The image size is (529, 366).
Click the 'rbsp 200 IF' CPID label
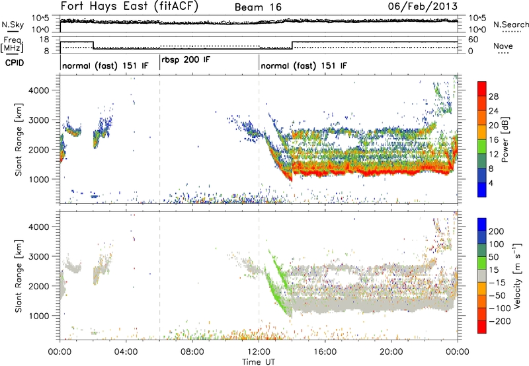(x=186, y=60)
